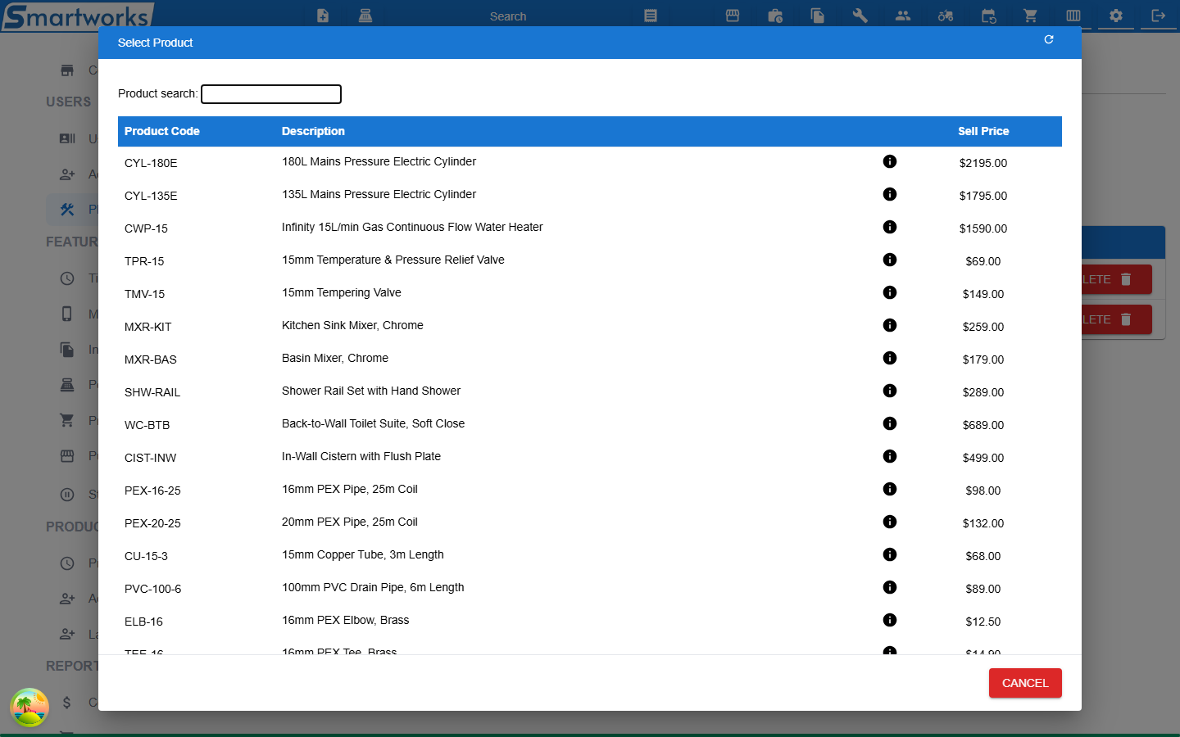The width and height of the screenshot is (1180, 737).
Task: Click the tractor icon in top toolbar
Action: (946, 16)
